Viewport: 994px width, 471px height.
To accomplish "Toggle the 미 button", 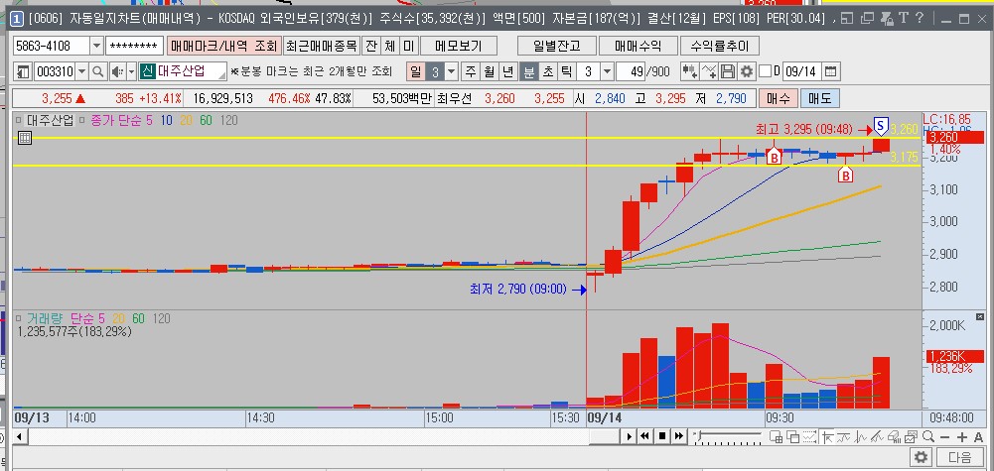I will coord(409,46).
